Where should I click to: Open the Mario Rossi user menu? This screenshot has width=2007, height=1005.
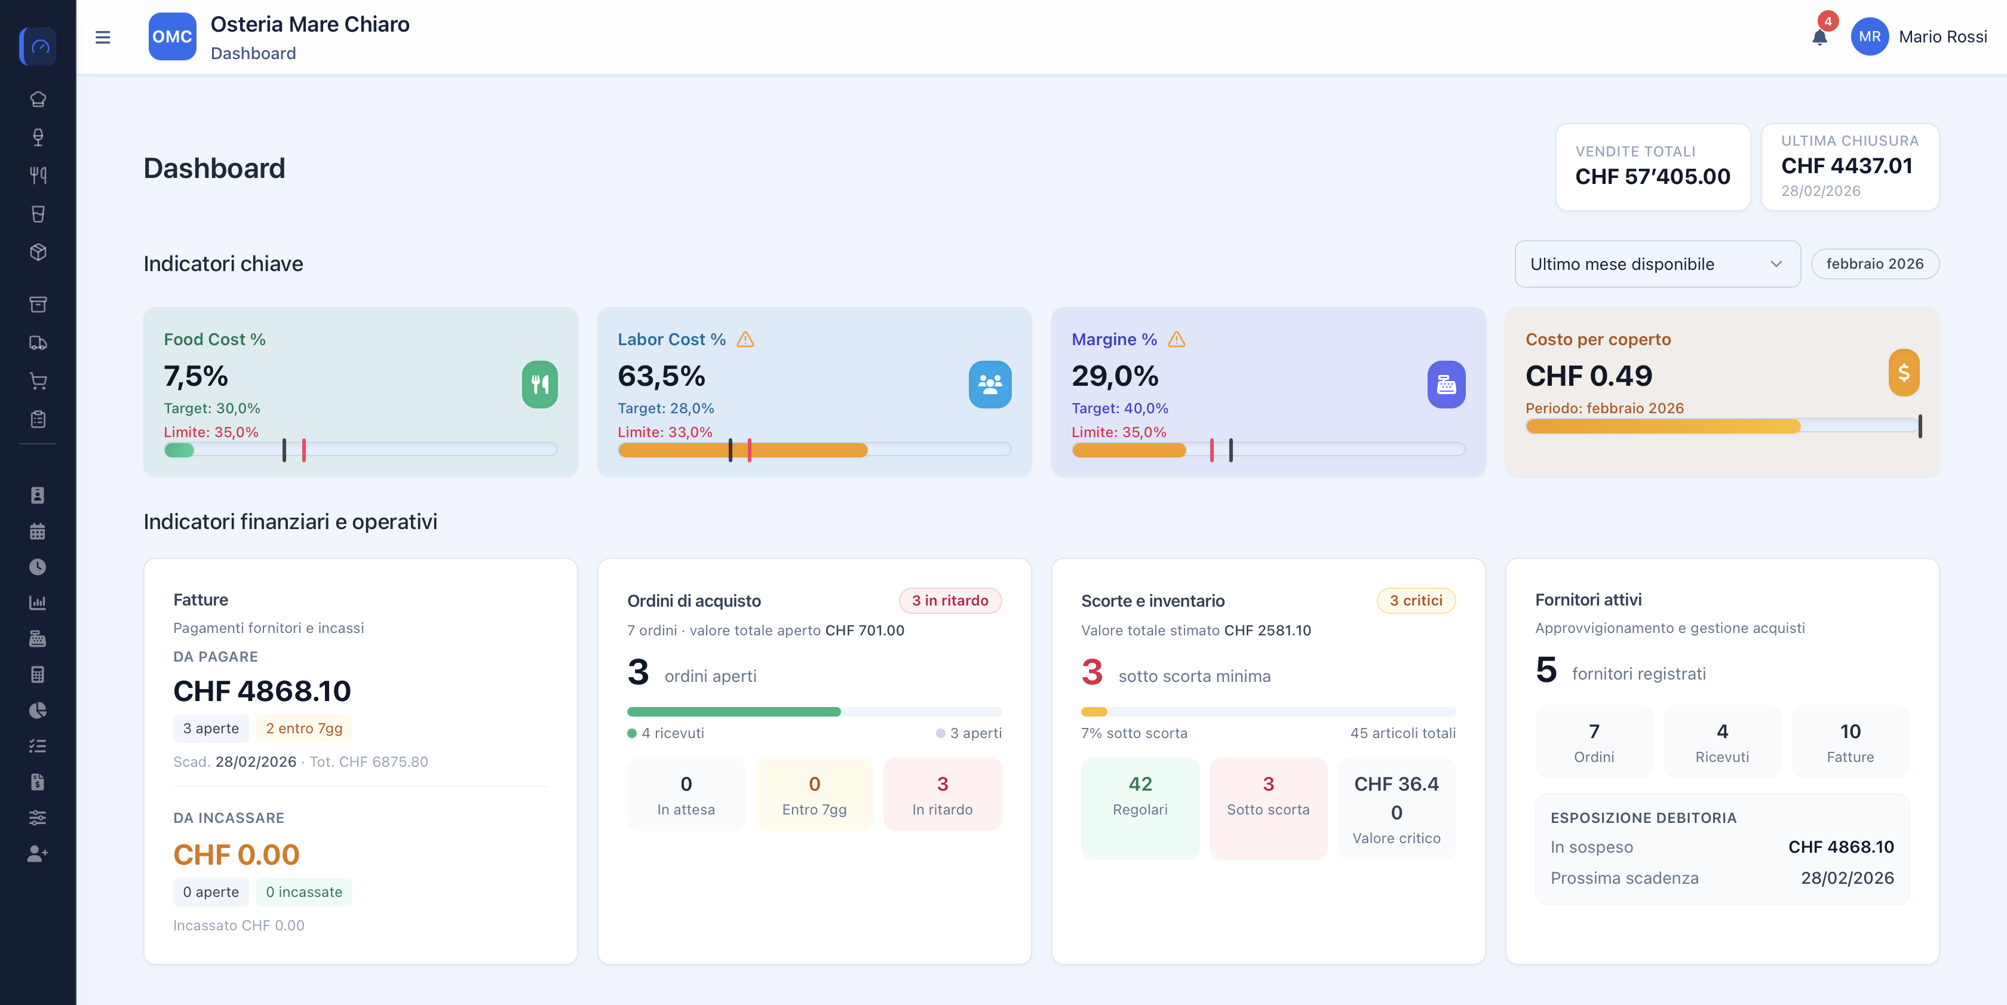coord(1919,36)
